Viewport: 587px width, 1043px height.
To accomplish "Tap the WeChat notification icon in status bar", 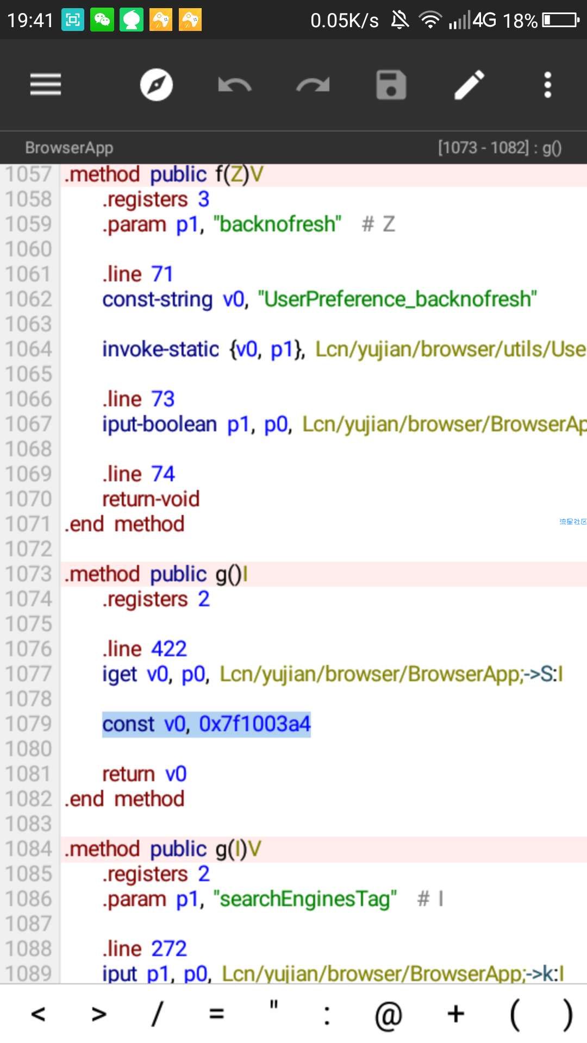I will pos(102,20).
